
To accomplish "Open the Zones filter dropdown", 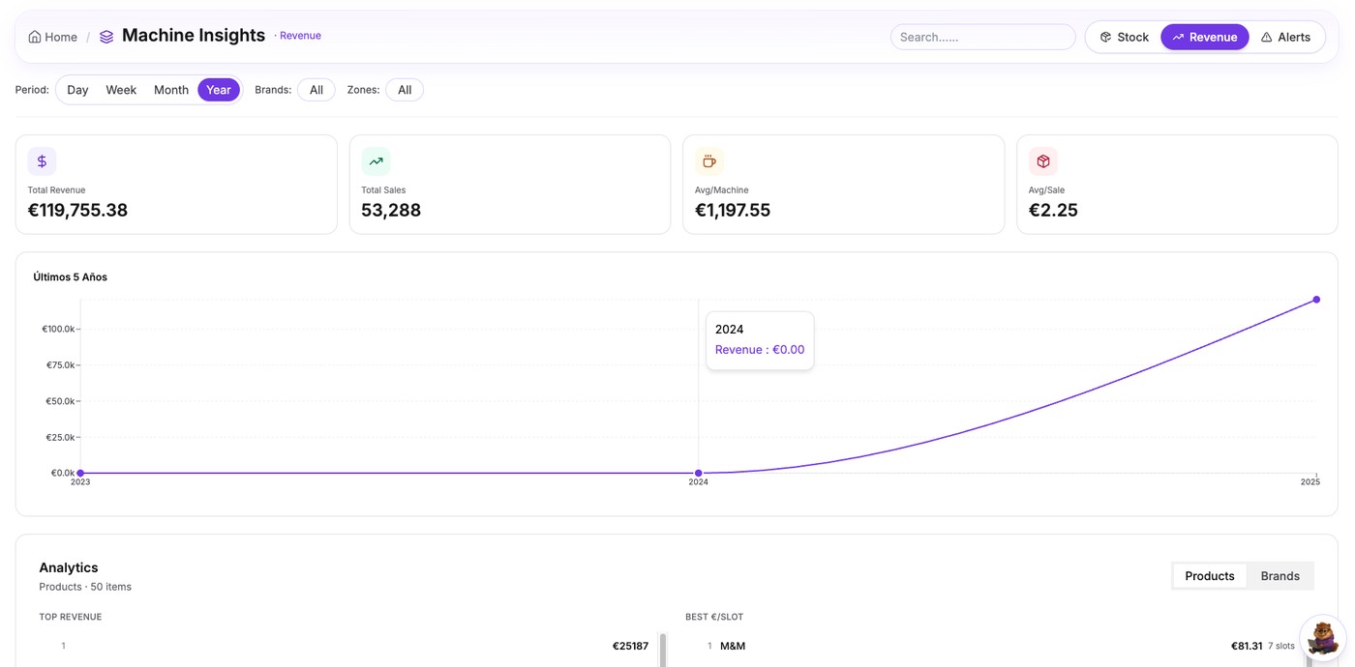I will point(405,89).
